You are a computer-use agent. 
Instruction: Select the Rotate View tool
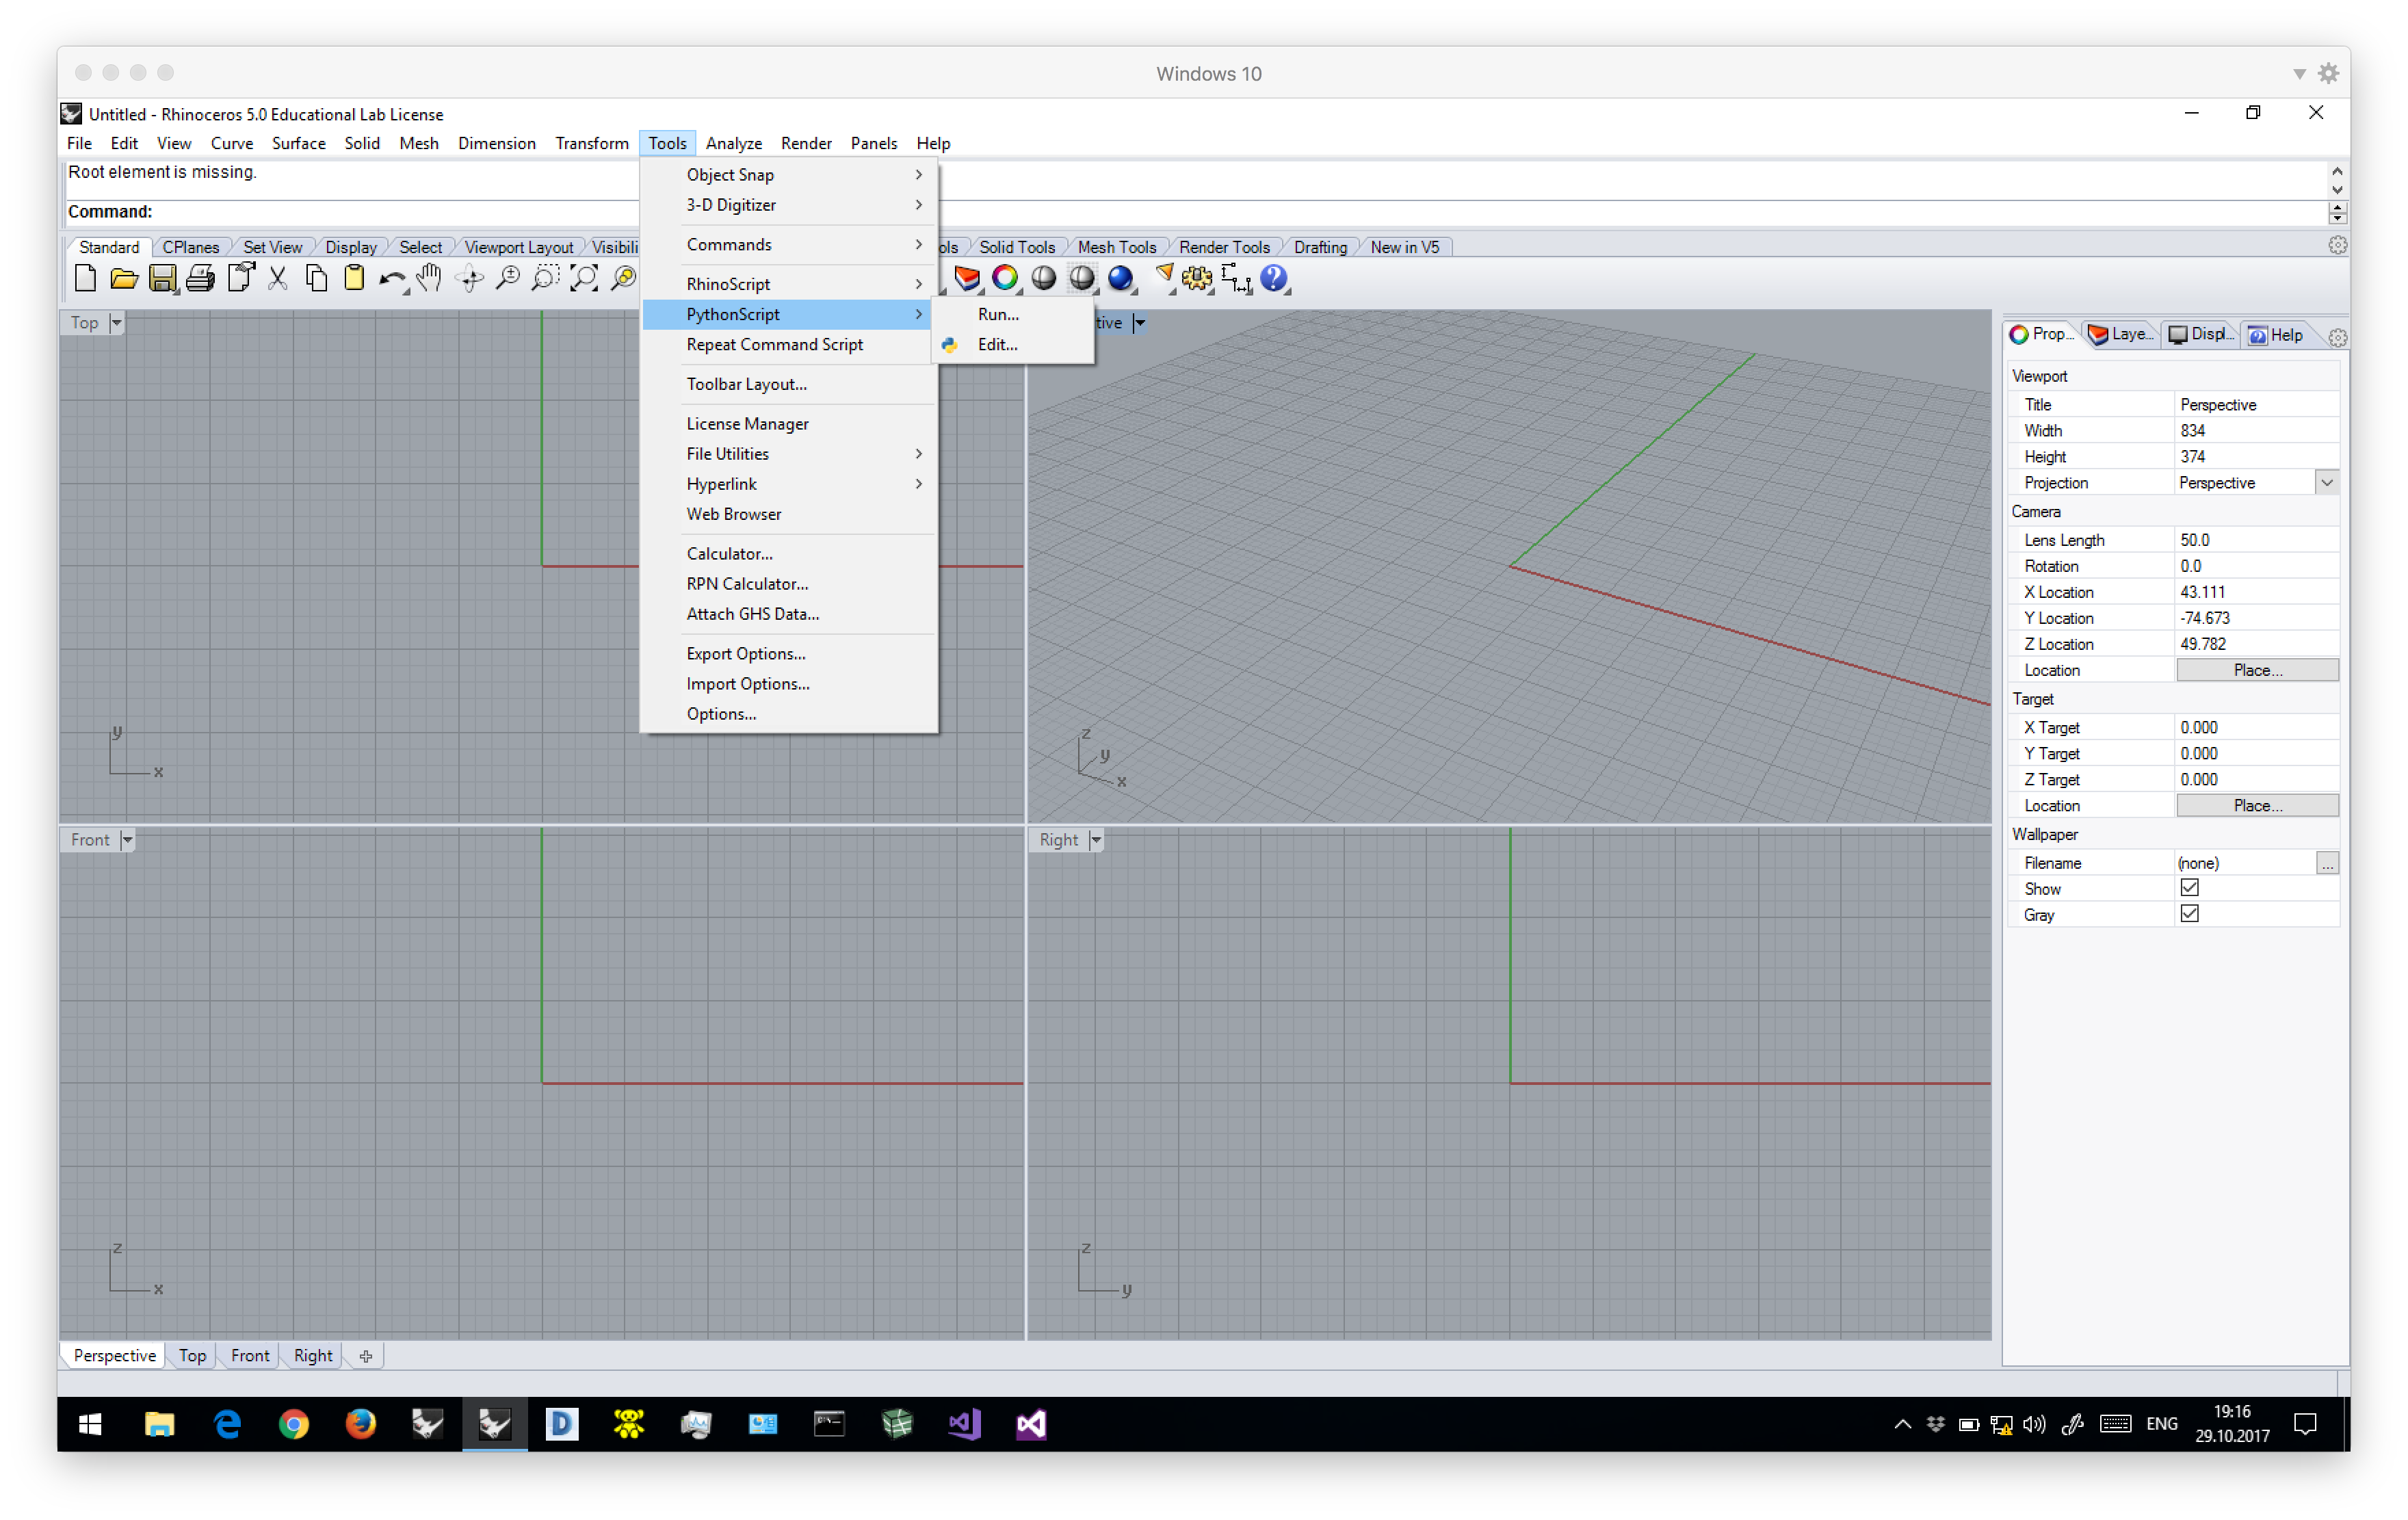click(x=469, y=279)
